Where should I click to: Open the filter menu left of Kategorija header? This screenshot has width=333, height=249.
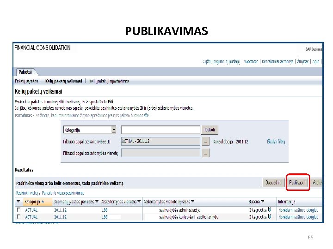(x=18, y=202)
